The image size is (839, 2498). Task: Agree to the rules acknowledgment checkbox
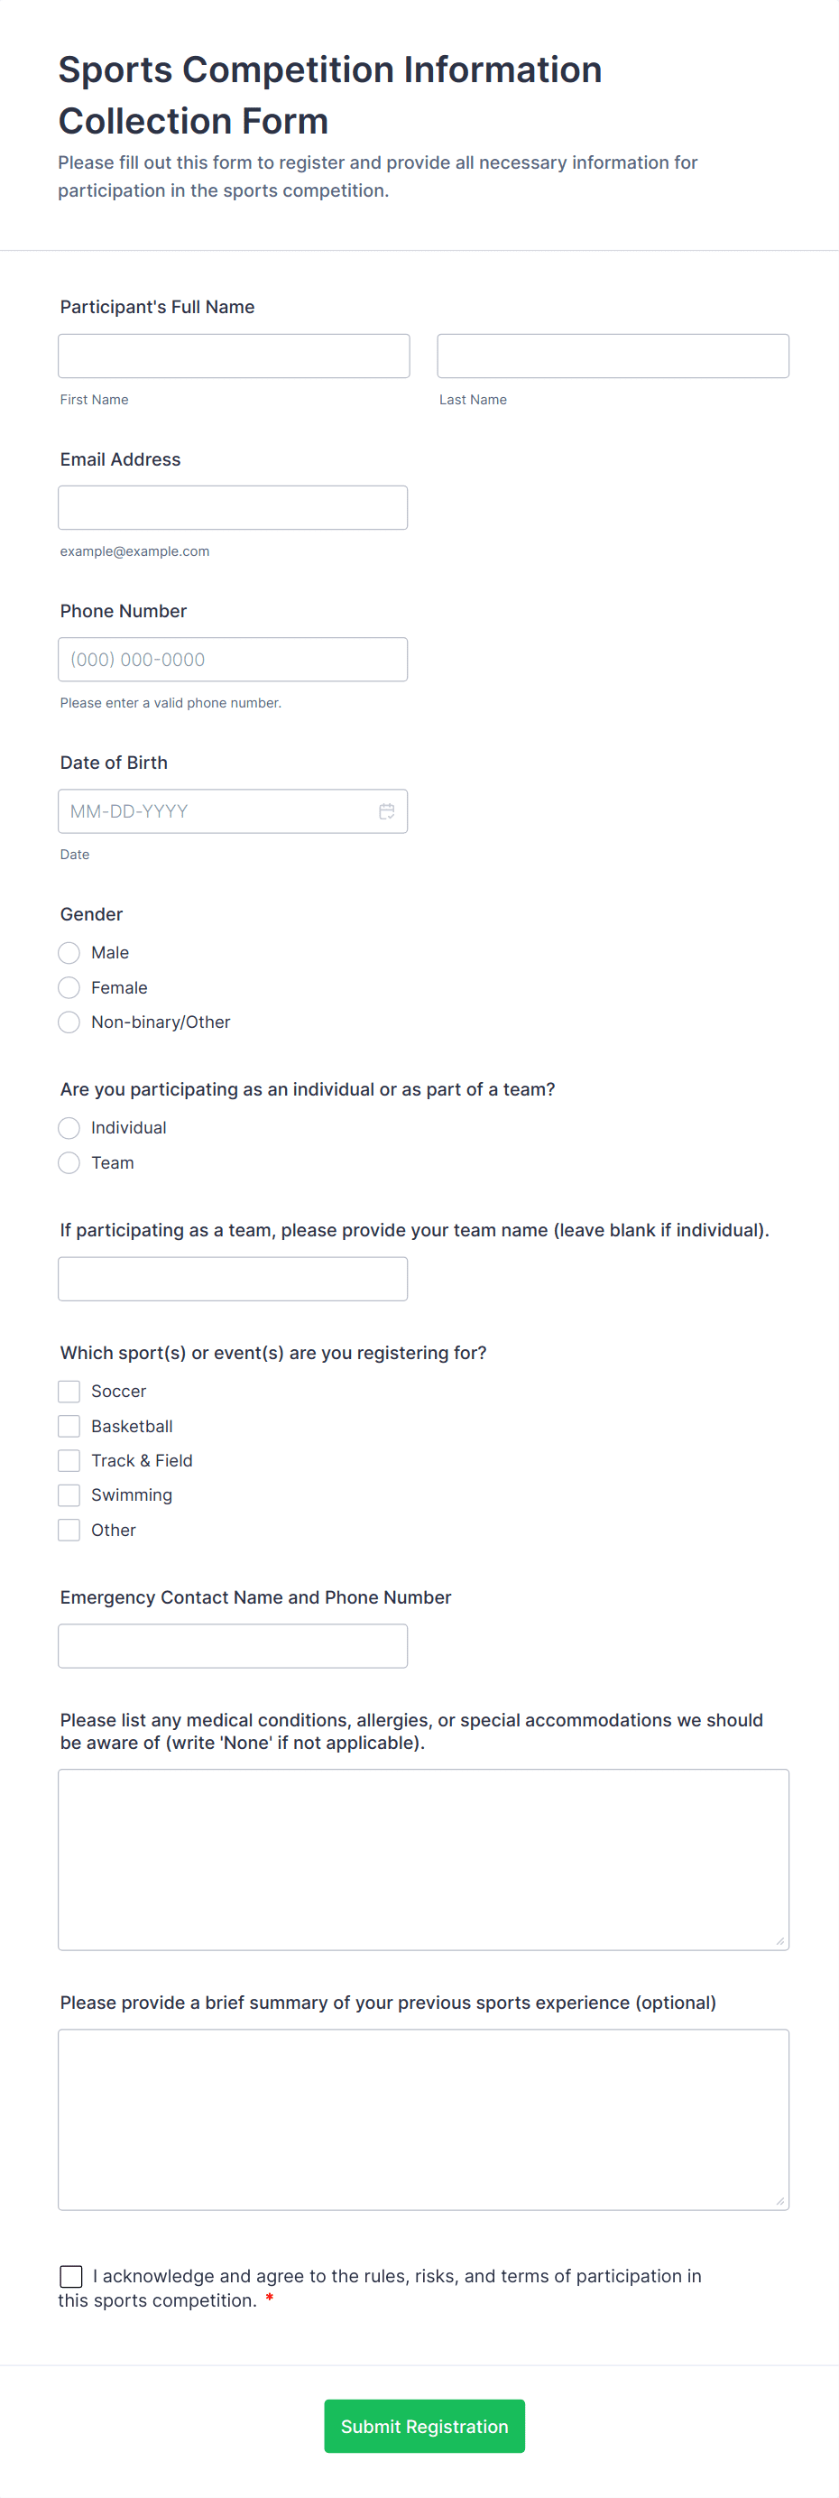tap(70, 2276)
